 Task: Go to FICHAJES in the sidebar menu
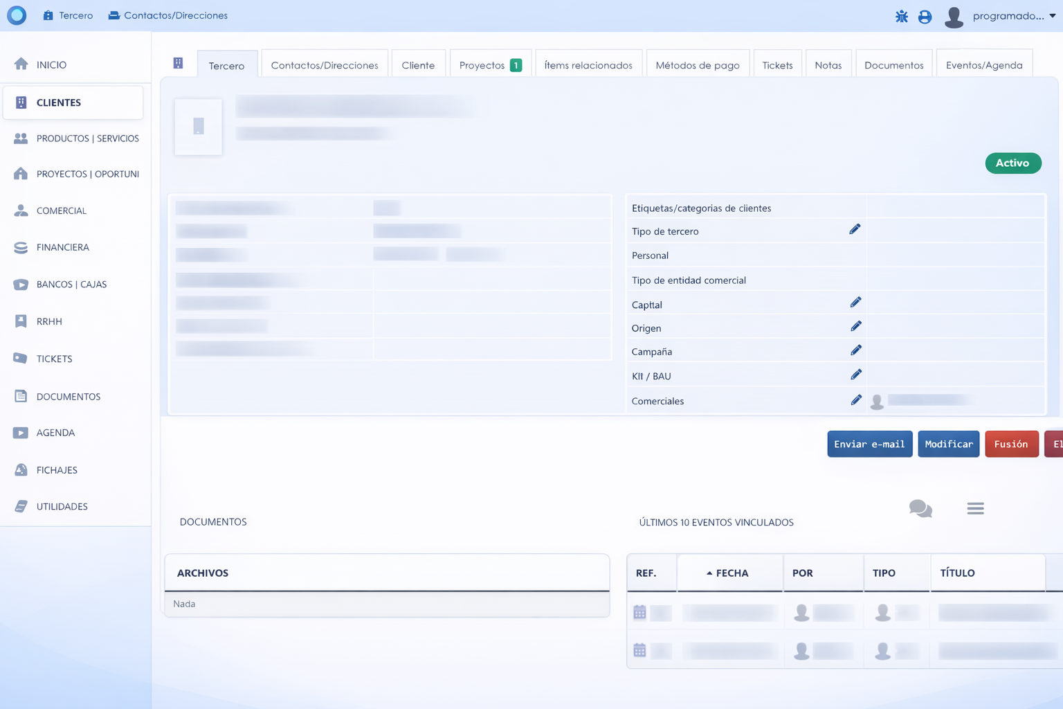click(57, 470)
